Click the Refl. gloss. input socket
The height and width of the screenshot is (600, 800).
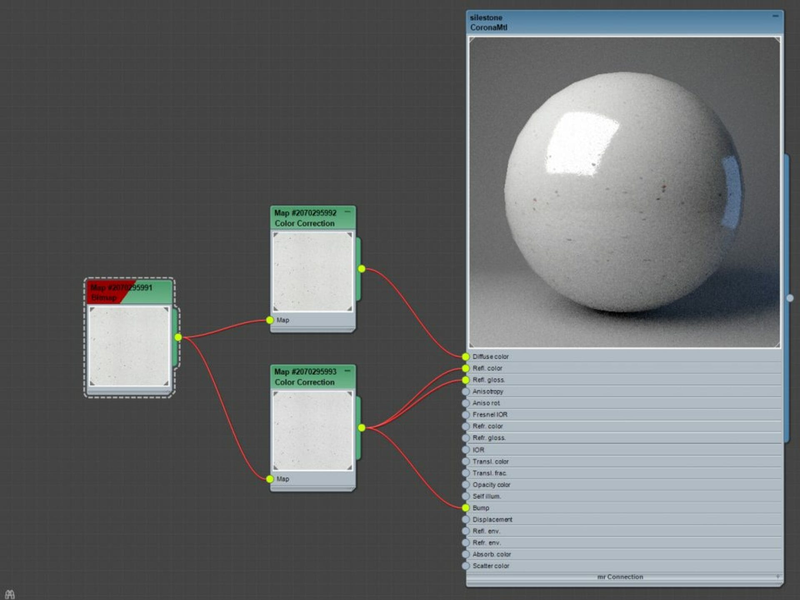pos(465,380)
